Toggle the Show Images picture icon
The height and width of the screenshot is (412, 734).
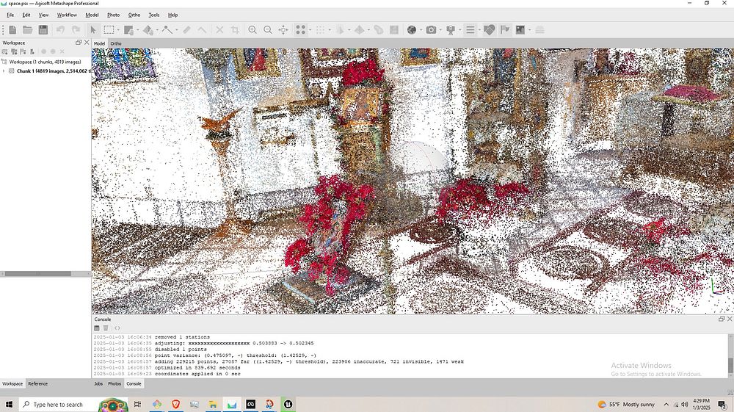pos(520,30)
